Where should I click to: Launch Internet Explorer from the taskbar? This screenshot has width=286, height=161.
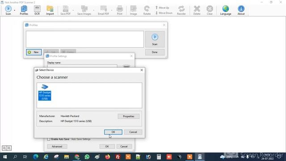pos(46,157)
